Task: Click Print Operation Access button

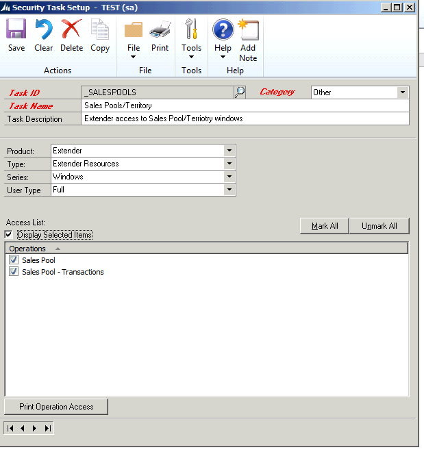Action: coord(56,407)
